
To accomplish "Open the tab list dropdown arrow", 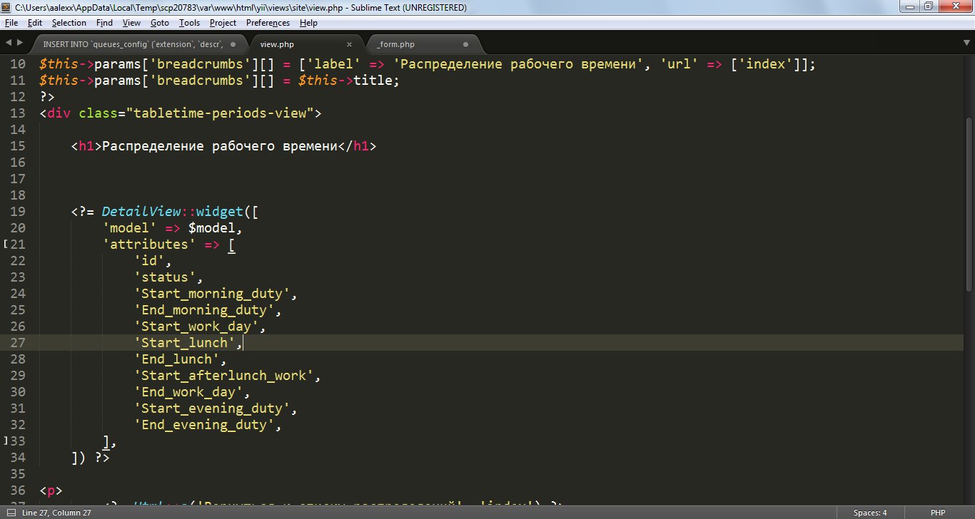I will click(x=966, y=43).
